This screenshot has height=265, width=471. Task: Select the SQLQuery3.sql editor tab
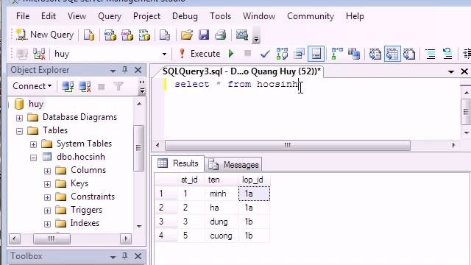(x=241, y=71)
